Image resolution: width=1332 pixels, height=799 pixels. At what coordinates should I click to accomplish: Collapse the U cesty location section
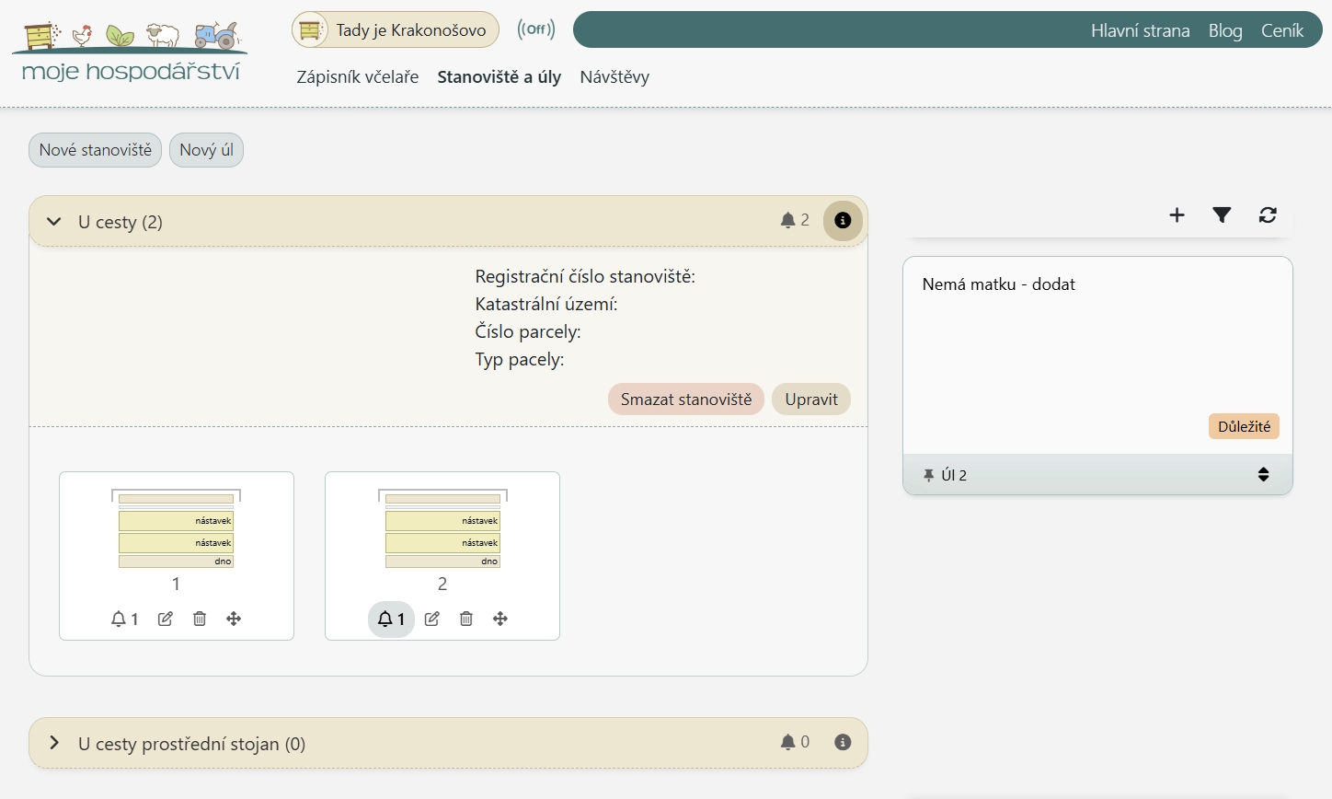coord(54,222)
